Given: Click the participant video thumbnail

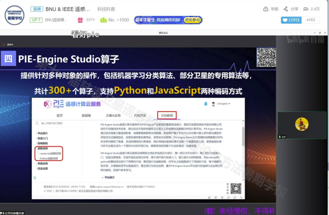Looking at the screenshot, I should coord(302,125).
